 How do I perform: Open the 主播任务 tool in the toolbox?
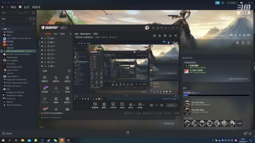pyautogui.click(x=67, y=79)
